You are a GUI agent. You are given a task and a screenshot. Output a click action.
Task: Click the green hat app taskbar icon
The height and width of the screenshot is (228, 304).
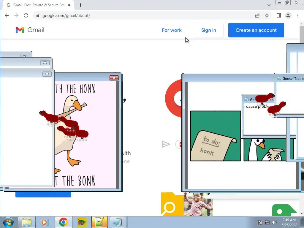pos(82,222)
